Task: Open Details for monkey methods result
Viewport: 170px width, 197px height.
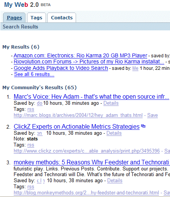Action: tap(115, 181)
